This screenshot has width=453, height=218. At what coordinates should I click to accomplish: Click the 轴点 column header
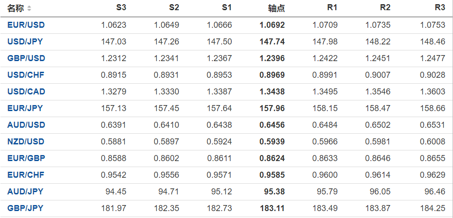pyautogui.click(x=276, y=8)
